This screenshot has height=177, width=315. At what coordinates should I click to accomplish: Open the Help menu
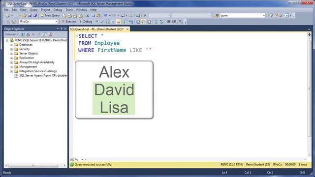(x=93, y=10)
